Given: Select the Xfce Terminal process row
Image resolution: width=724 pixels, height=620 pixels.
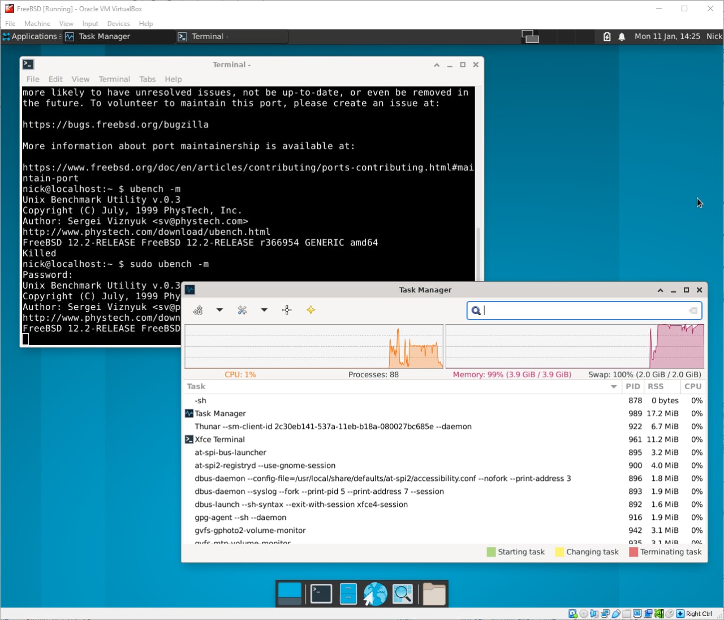Looking at the screenshot, I should [x=444, y=440].
